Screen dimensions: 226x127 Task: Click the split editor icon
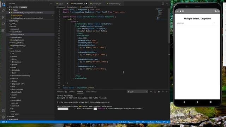coord(163,4)
